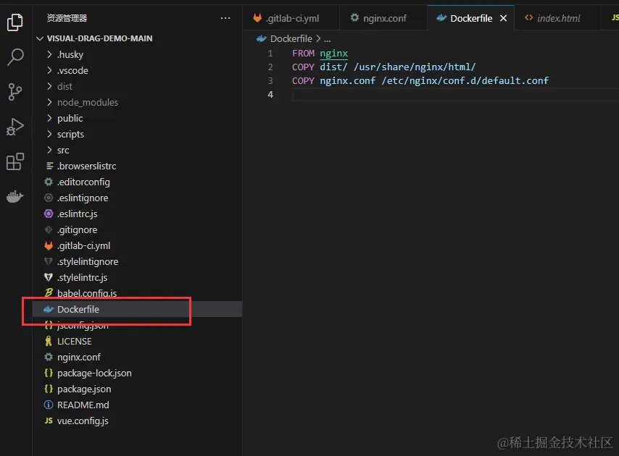Screen dimensions: 619x456
Task: Open the Docker view in activity bar
Action: (15, 196)
